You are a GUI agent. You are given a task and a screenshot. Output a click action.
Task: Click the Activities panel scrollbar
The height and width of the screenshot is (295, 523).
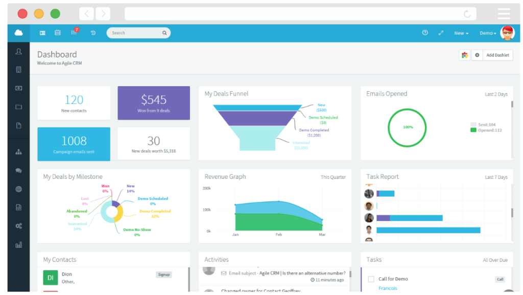350,274
